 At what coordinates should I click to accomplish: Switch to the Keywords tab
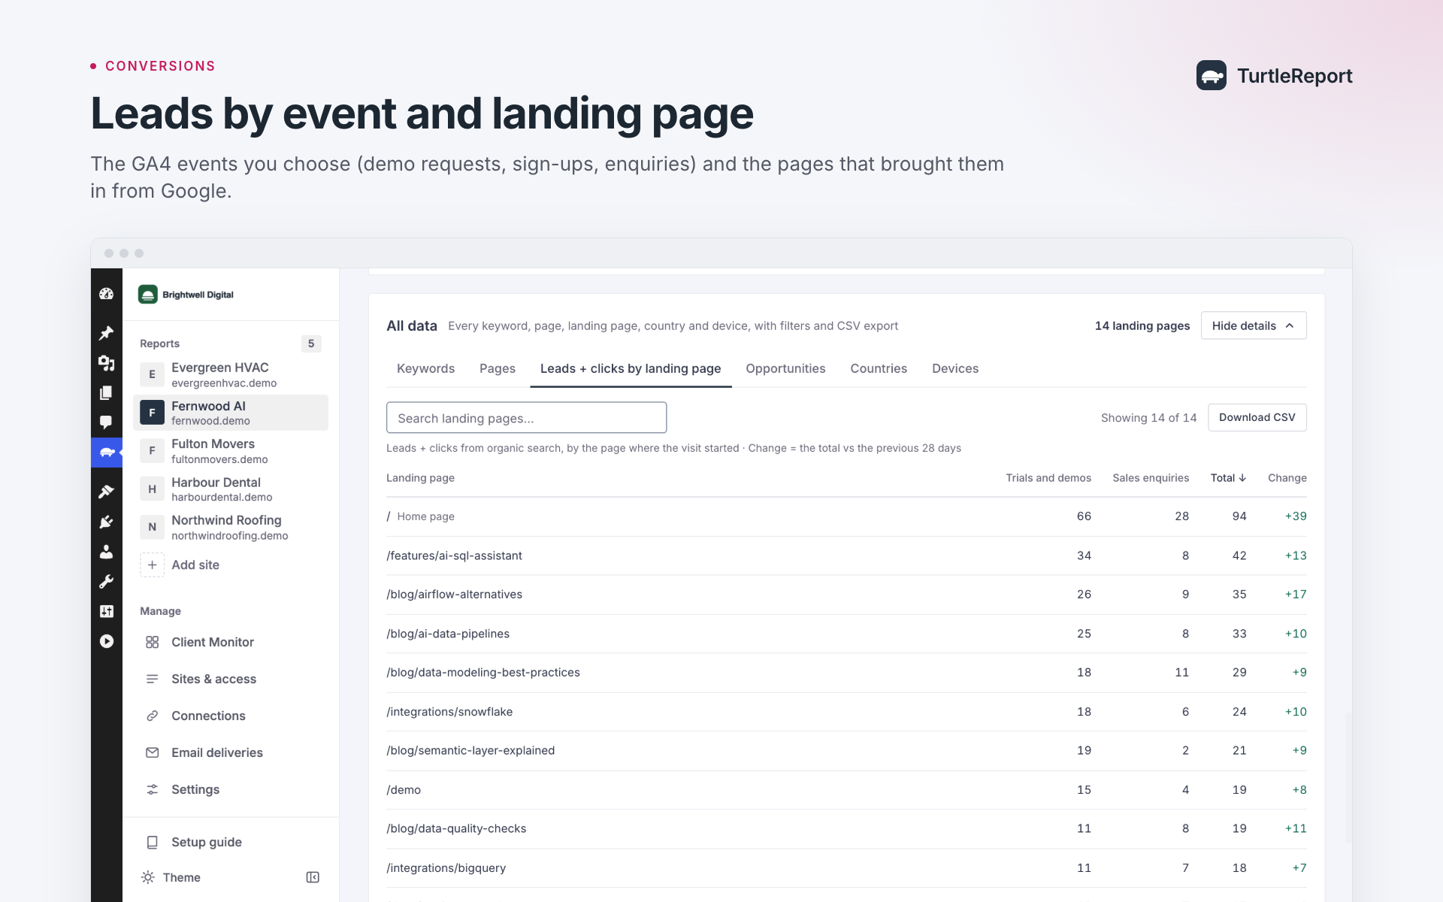[425, 368]
